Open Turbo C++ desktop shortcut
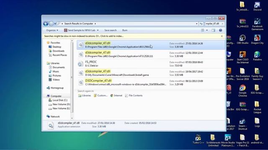Viewport: 268px width, 150px height. click(x=198, y=139)
